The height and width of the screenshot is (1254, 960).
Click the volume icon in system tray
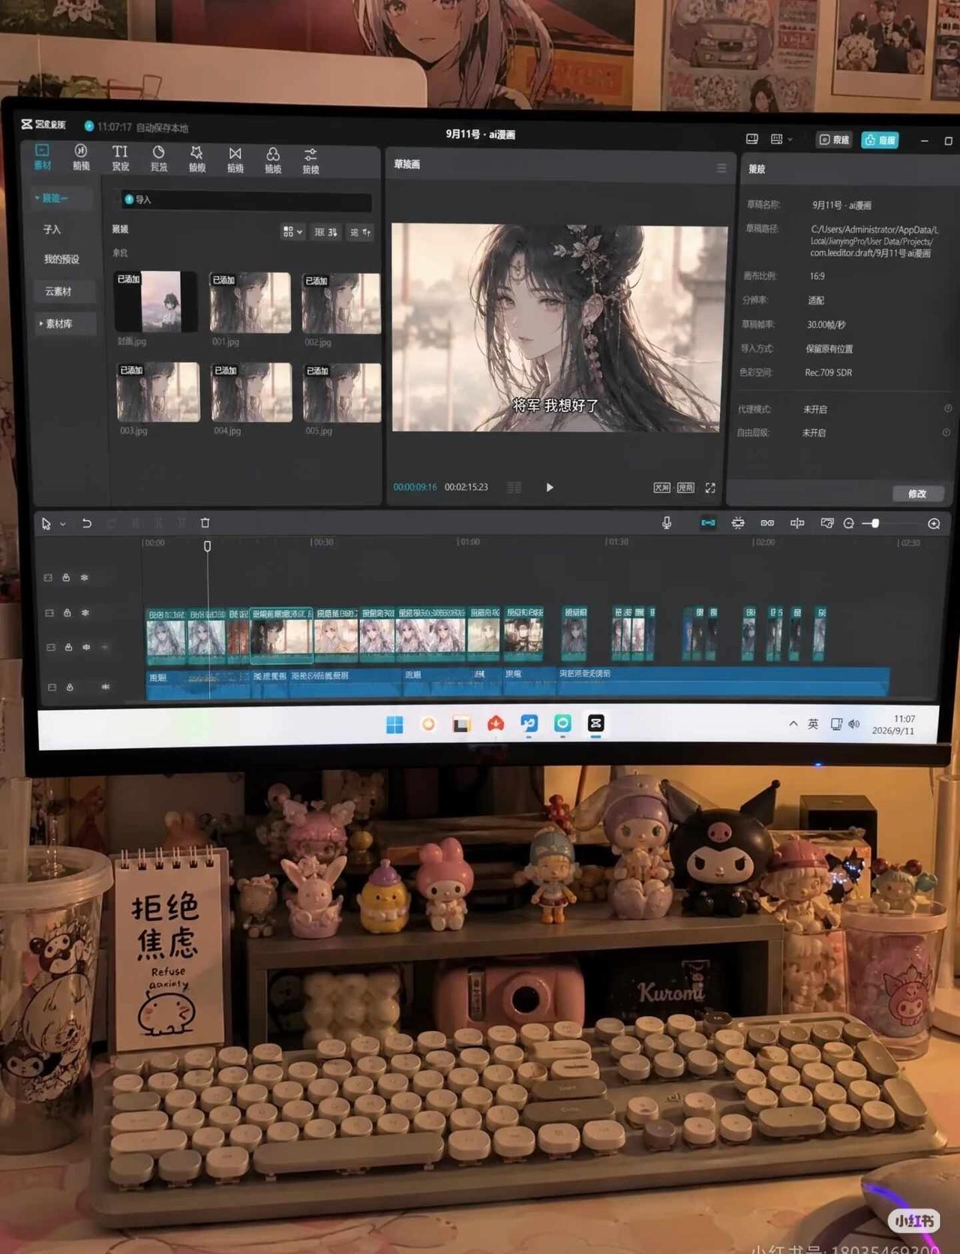[x=854, y=724]
